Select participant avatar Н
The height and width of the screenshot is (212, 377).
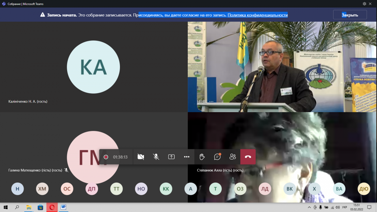[x=17, y=189]
